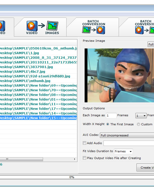Click the play icon in first Batch Conversion tab
Screen dimensions: 154x190
click(101, 30)
